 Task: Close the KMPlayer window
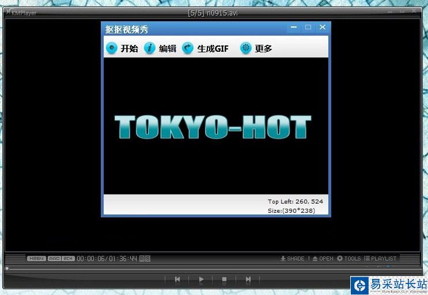click(x=414, y=12)
